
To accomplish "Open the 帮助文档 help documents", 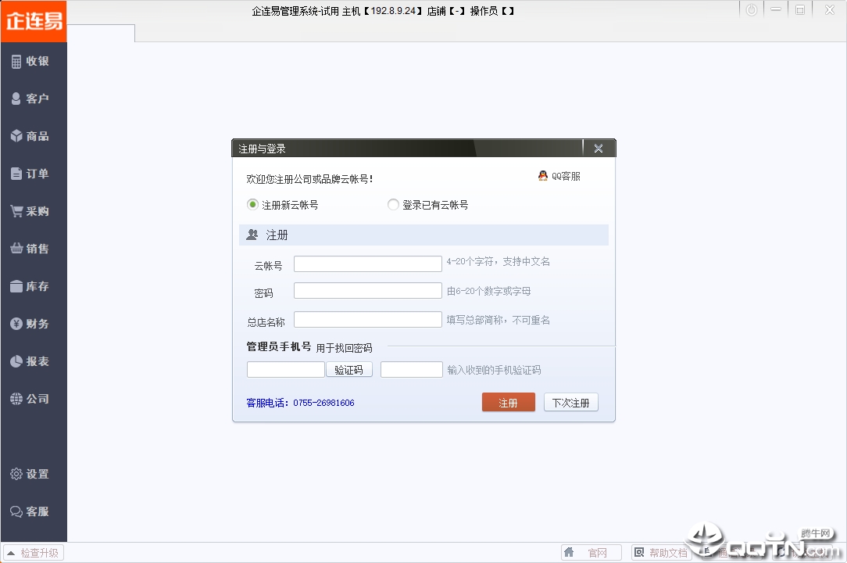I will (x=662, y=553).
